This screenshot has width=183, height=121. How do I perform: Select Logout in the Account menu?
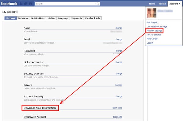(150, 43)
